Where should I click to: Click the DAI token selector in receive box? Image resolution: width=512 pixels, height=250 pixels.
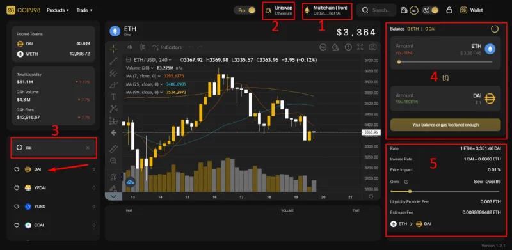click(484, 98)
